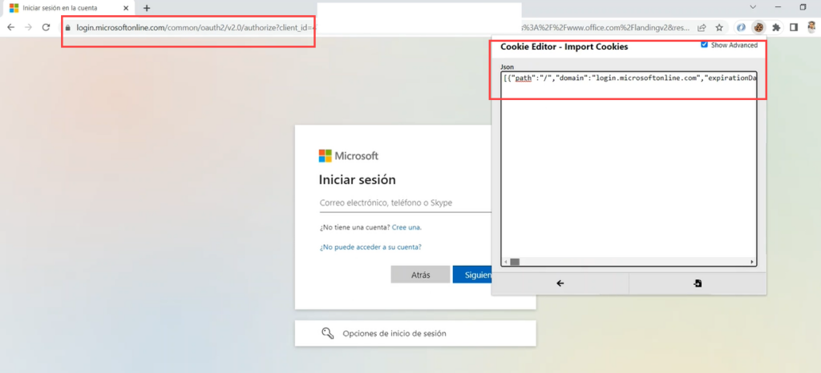This screenshot has height=373, width=821.
Task: Open a new tab with plus button
Action: point(147,8)
